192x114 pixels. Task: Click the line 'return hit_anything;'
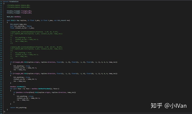[x=18, y=108]
